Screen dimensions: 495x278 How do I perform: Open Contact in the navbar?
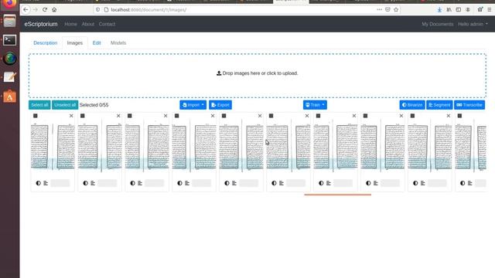(107, 24)
